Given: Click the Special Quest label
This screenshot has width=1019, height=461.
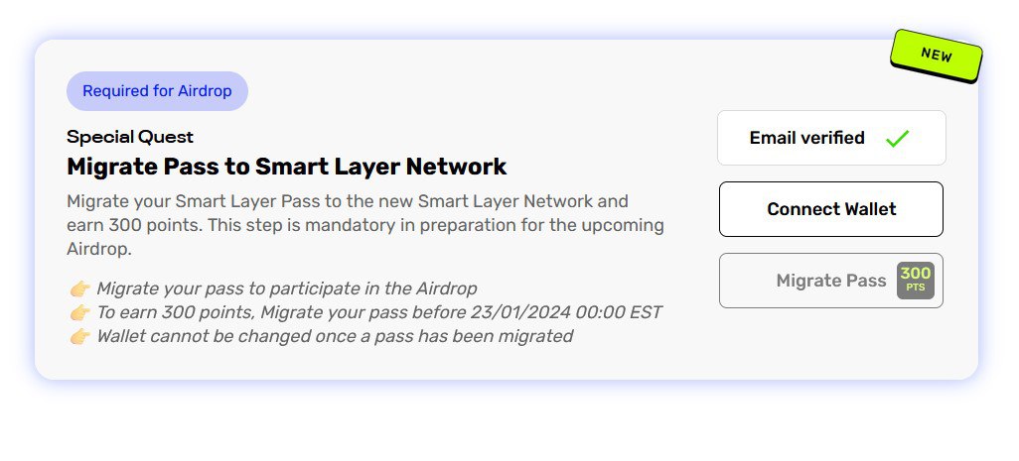Looking at the screenshot, I should tap(130, 137).
